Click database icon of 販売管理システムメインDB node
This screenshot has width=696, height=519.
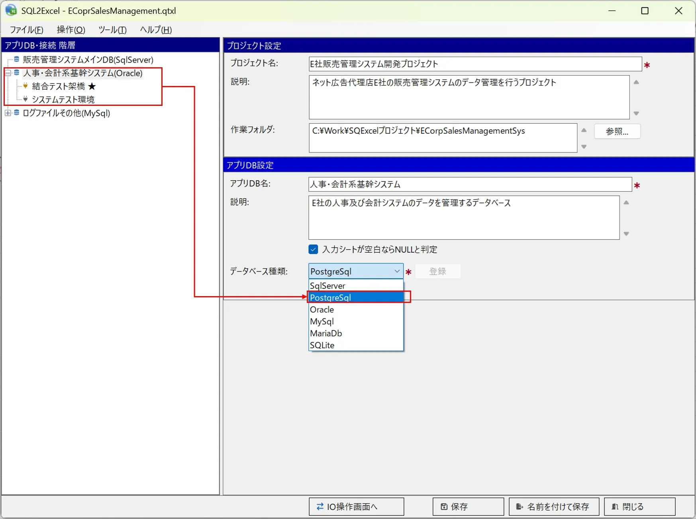(x=17, y=59)
